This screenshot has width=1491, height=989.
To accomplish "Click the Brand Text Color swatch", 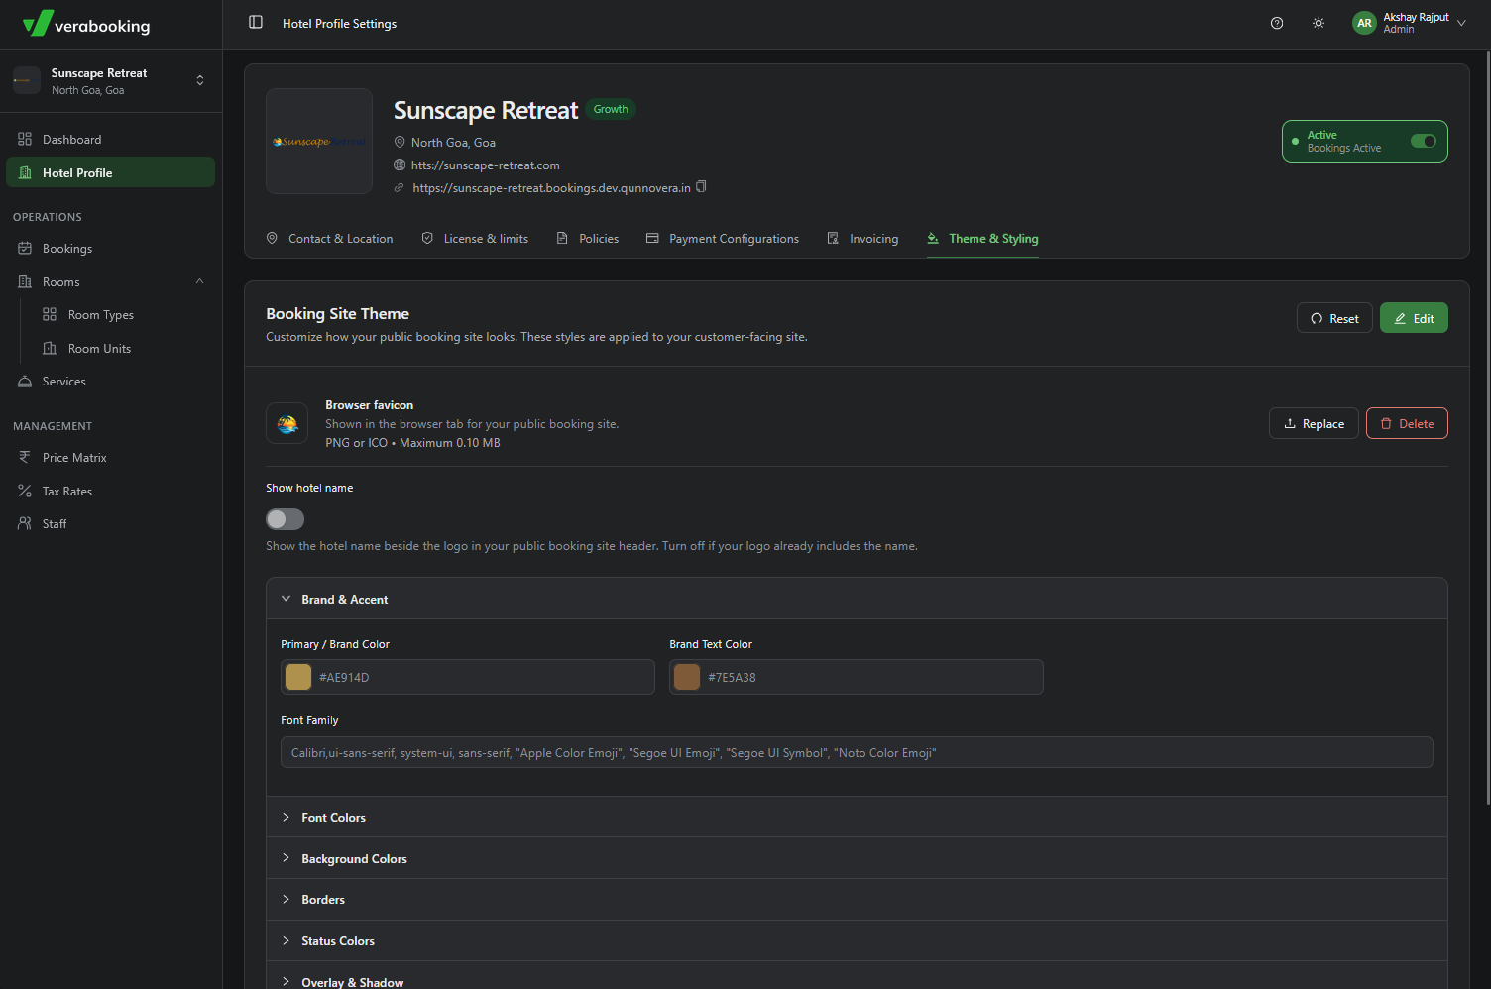I will pyautogui.click(x=687, y=677).
